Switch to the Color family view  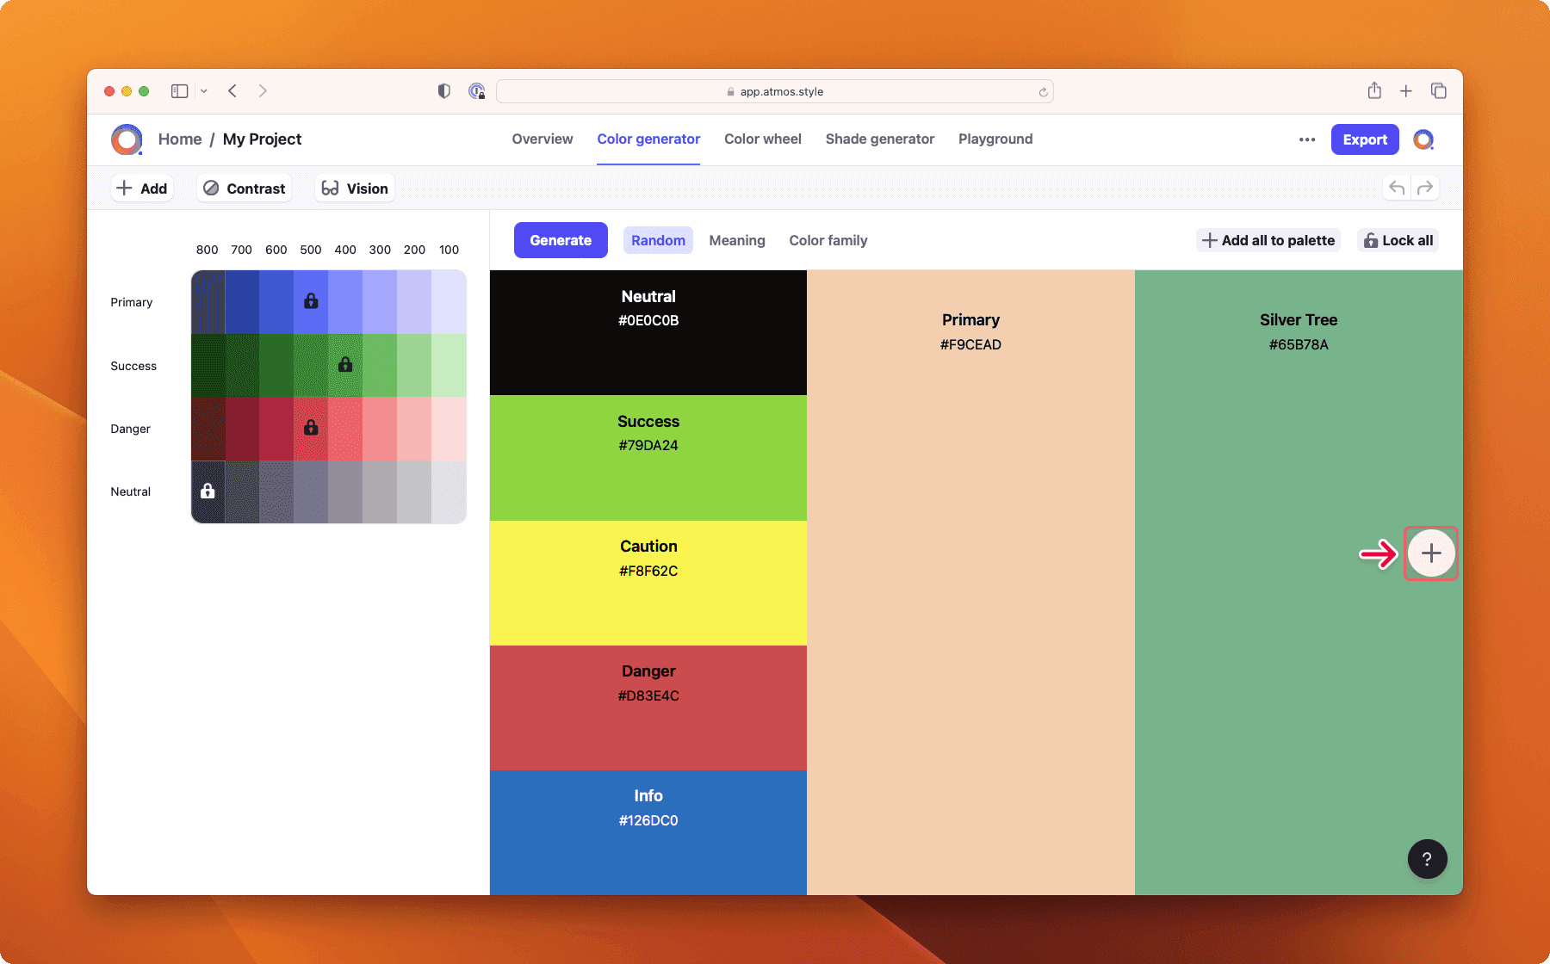pyautogui.click(x=828, y=240)
